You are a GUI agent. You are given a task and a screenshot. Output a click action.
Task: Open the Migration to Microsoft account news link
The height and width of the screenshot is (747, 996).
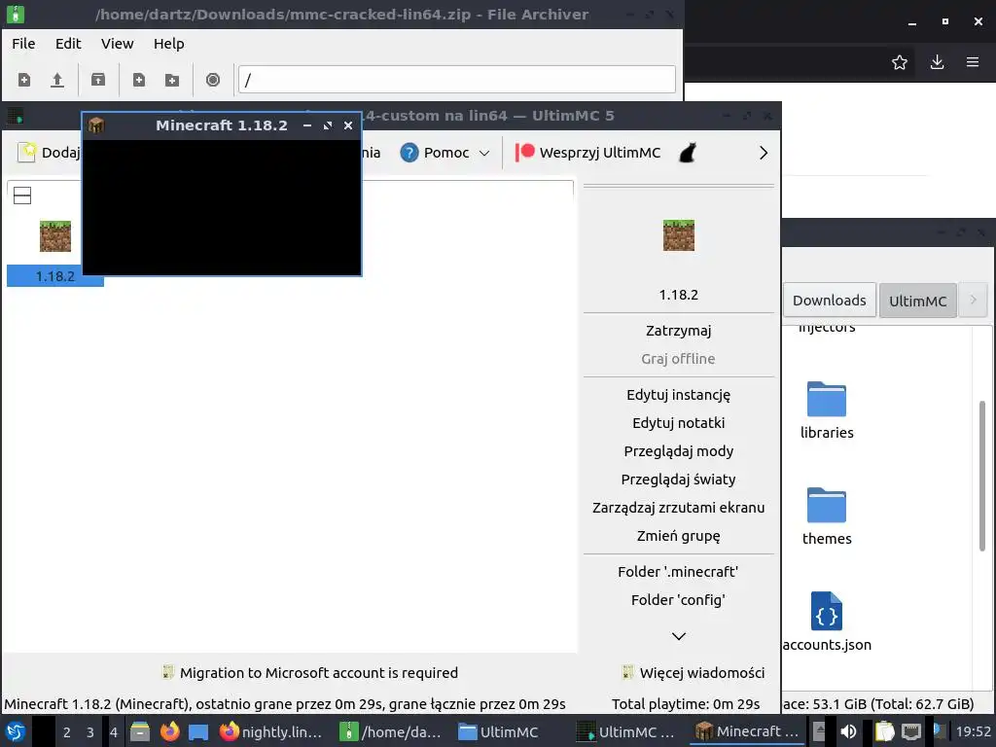click(310, 673)
